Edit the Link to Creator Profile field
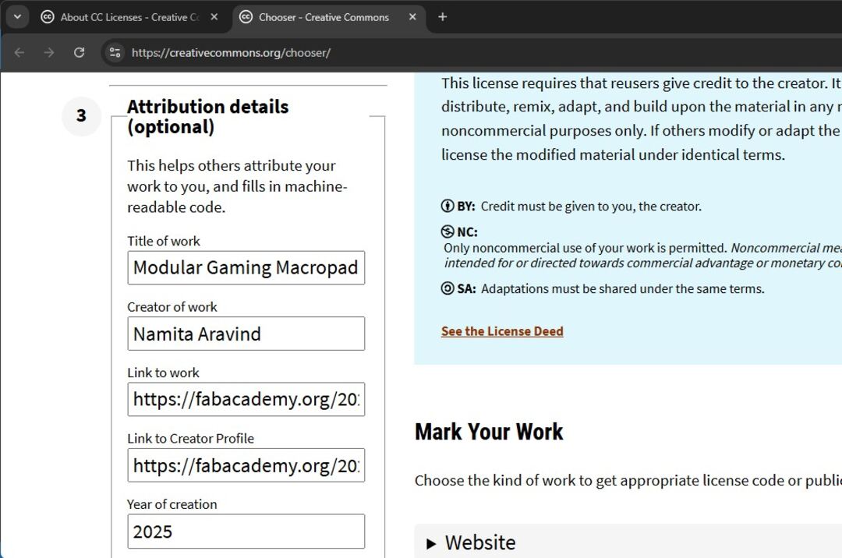 [246, 465]
